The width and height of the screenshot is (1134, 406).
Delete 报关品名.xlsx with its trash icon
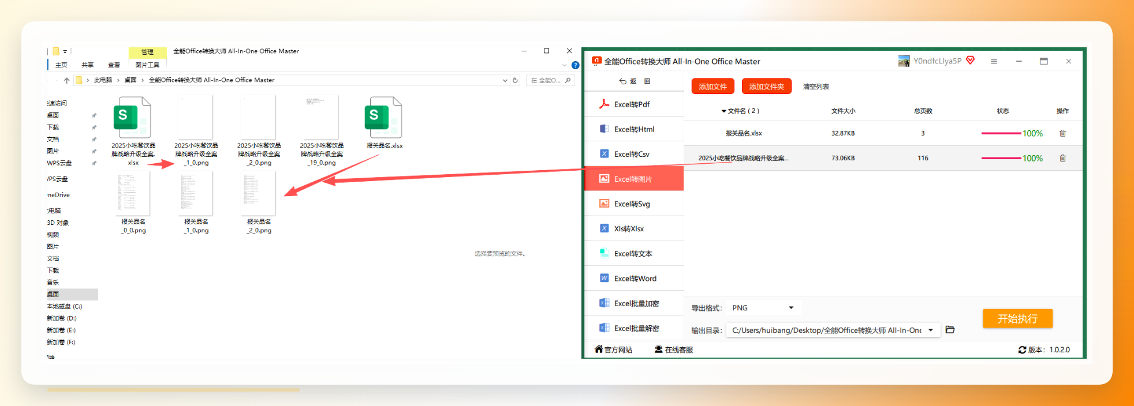(1062, 133)
